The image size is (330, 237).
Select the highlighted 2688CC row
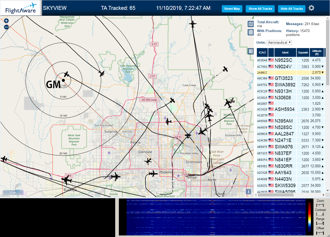(291, 73)
